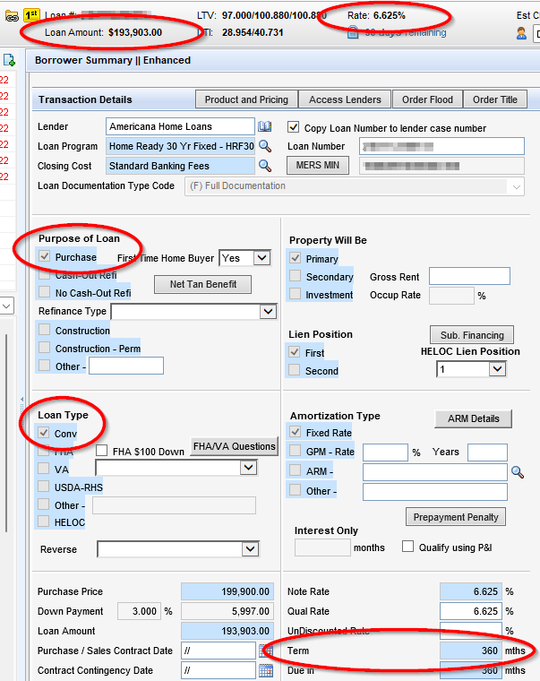Screen dimensions: 540x681
Task: Click the Gross Rent input field
Action: coord(468,276)
